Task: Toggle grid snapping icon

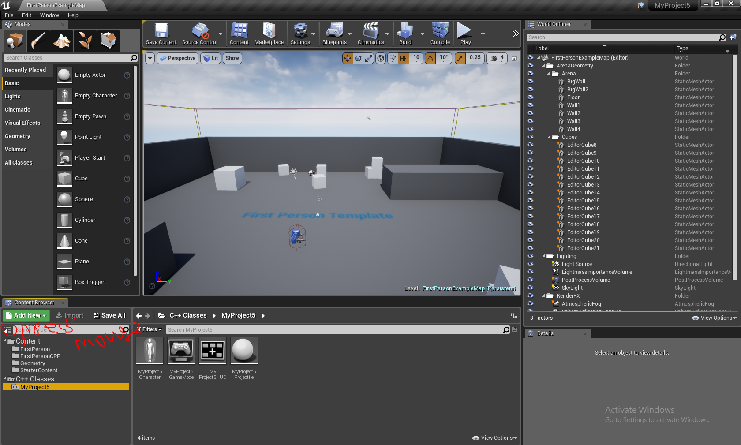Action: (x=403, y=58)
